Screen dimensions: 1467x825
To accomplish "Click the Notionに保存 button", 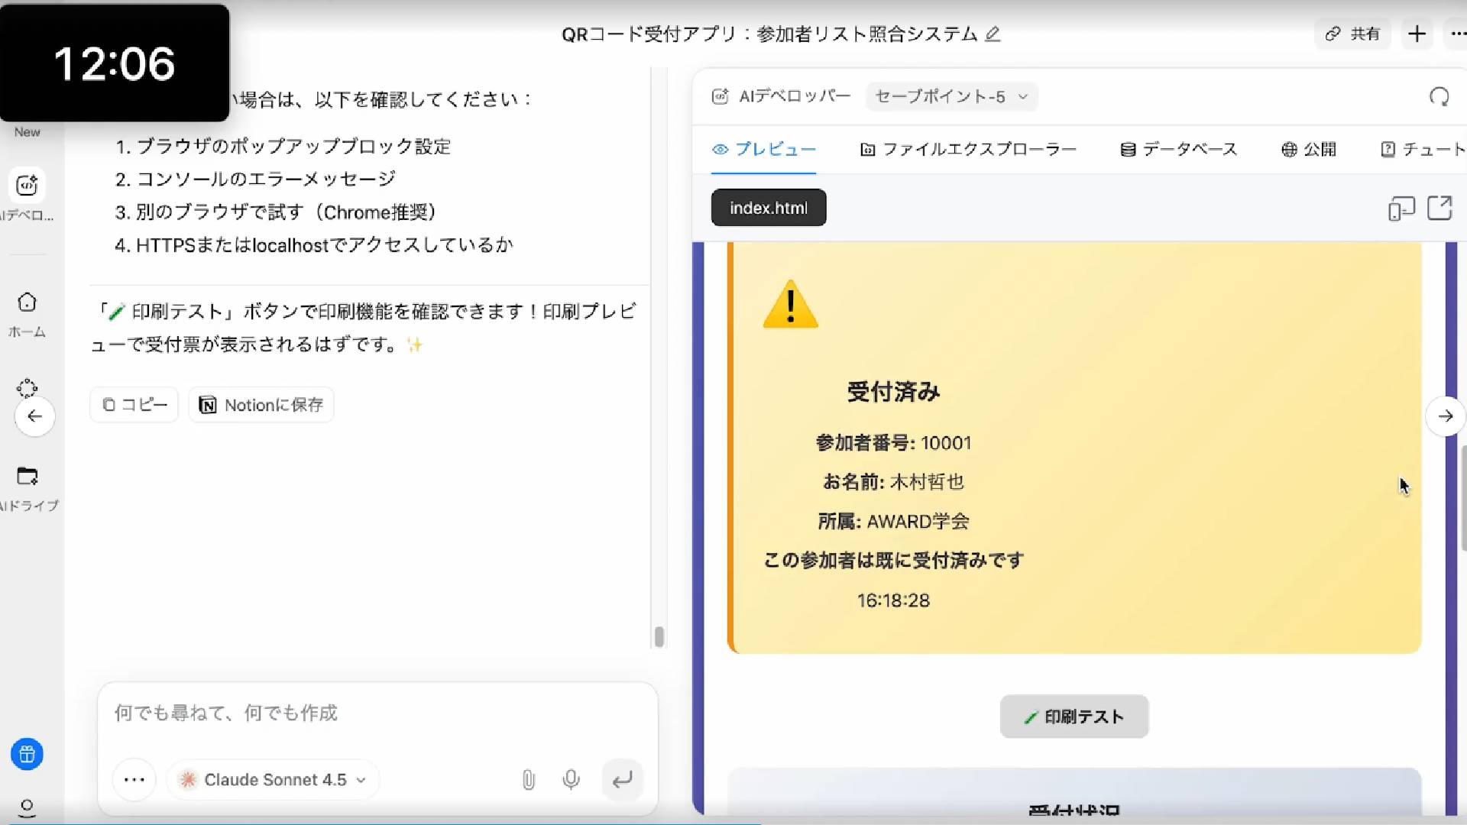I will point(261,405).
